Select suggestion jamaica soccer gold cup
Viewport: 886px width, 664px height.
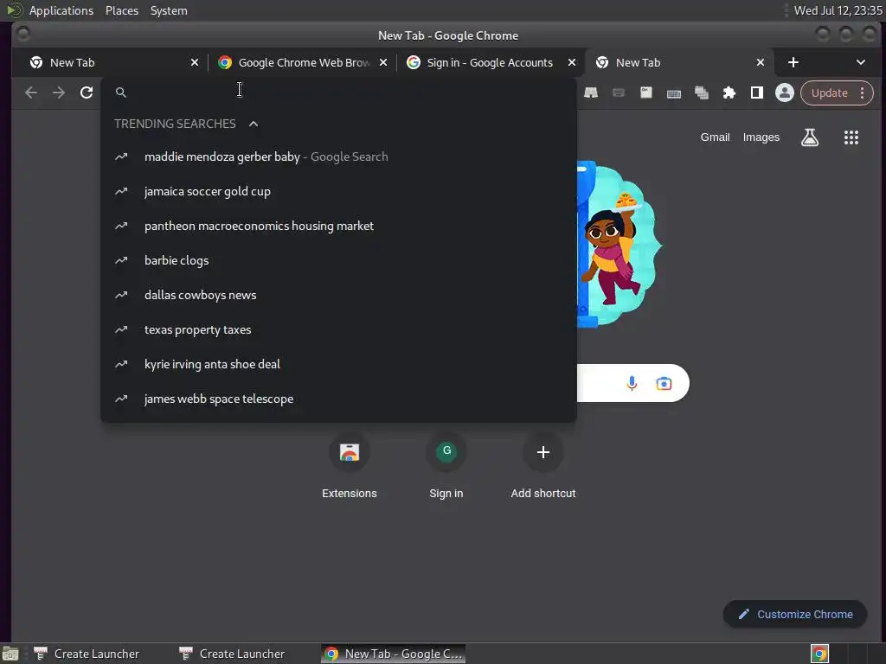338,191
